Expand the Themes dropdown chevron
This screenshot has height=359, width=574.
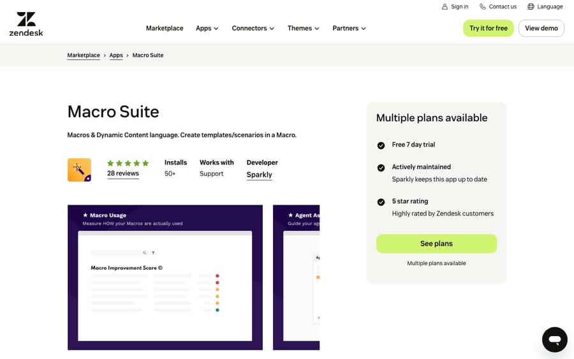click(316, 29)
